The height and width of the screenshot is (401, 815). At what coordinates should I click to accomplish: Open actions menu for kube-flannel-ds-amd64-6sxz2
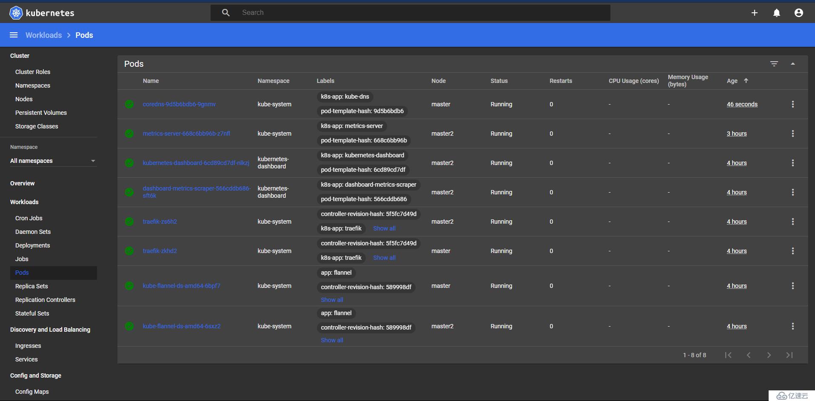click(793, 326)
